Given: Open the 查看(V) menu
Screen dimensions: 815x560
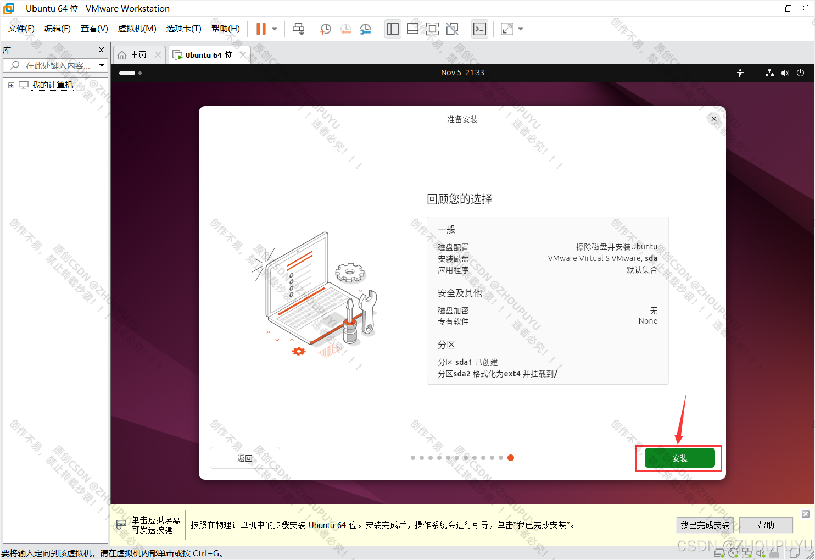Looking at the screenshot, I should click(94, 29).
